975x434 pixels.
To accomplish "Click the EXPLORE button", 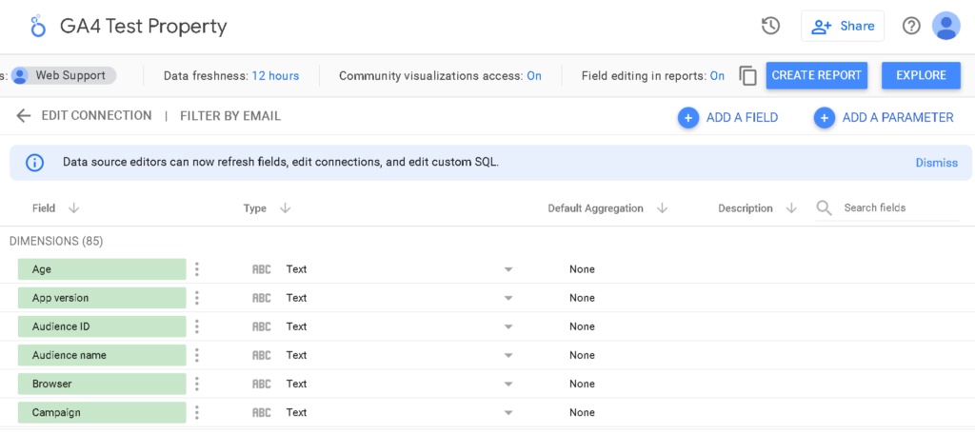I will pyautogui.click(x=921, y=75).
